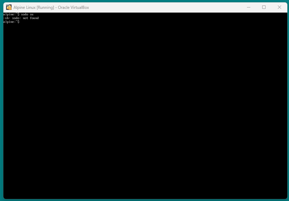This screenshot has width=289, height=201.
Task: Close the Alpine Linux VirtualBox window
Action: (279, 7)
